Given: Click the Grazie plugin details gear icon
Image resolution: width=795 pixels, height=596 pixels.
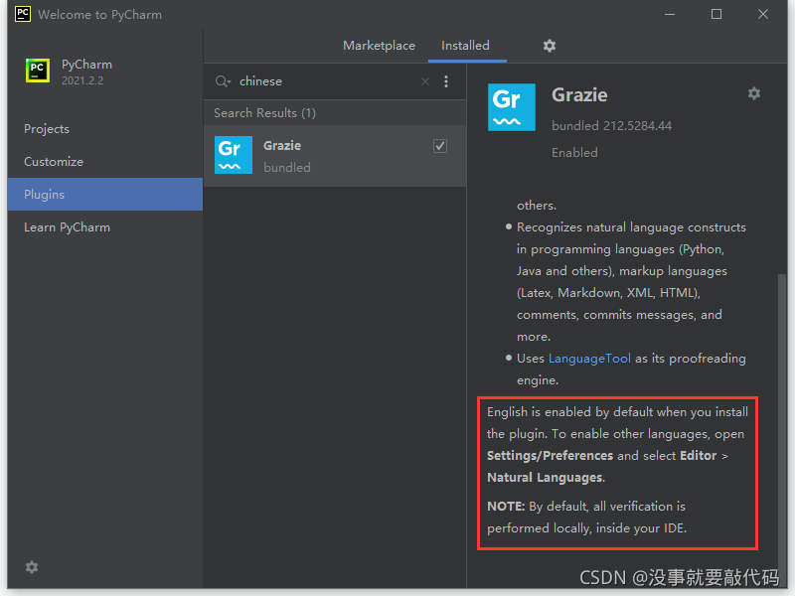Looking at the screenshot, I should (754, 93).
